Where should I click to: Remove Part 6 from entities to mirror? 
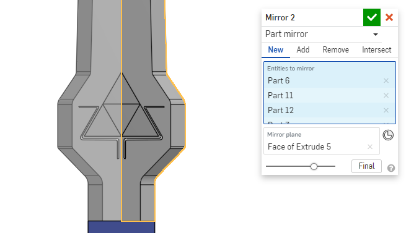(386, 81)
